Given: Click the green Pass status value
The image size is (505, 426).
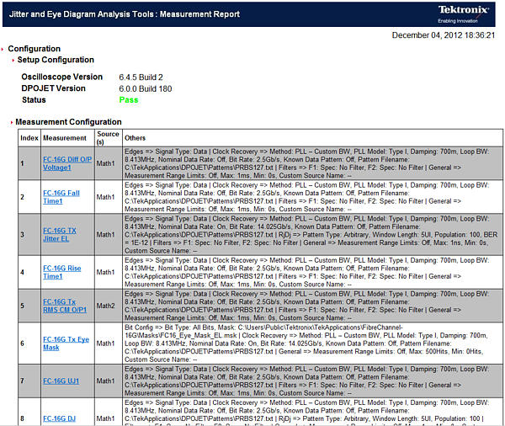Looking at the screenshot, I should (x=129, y=99).
